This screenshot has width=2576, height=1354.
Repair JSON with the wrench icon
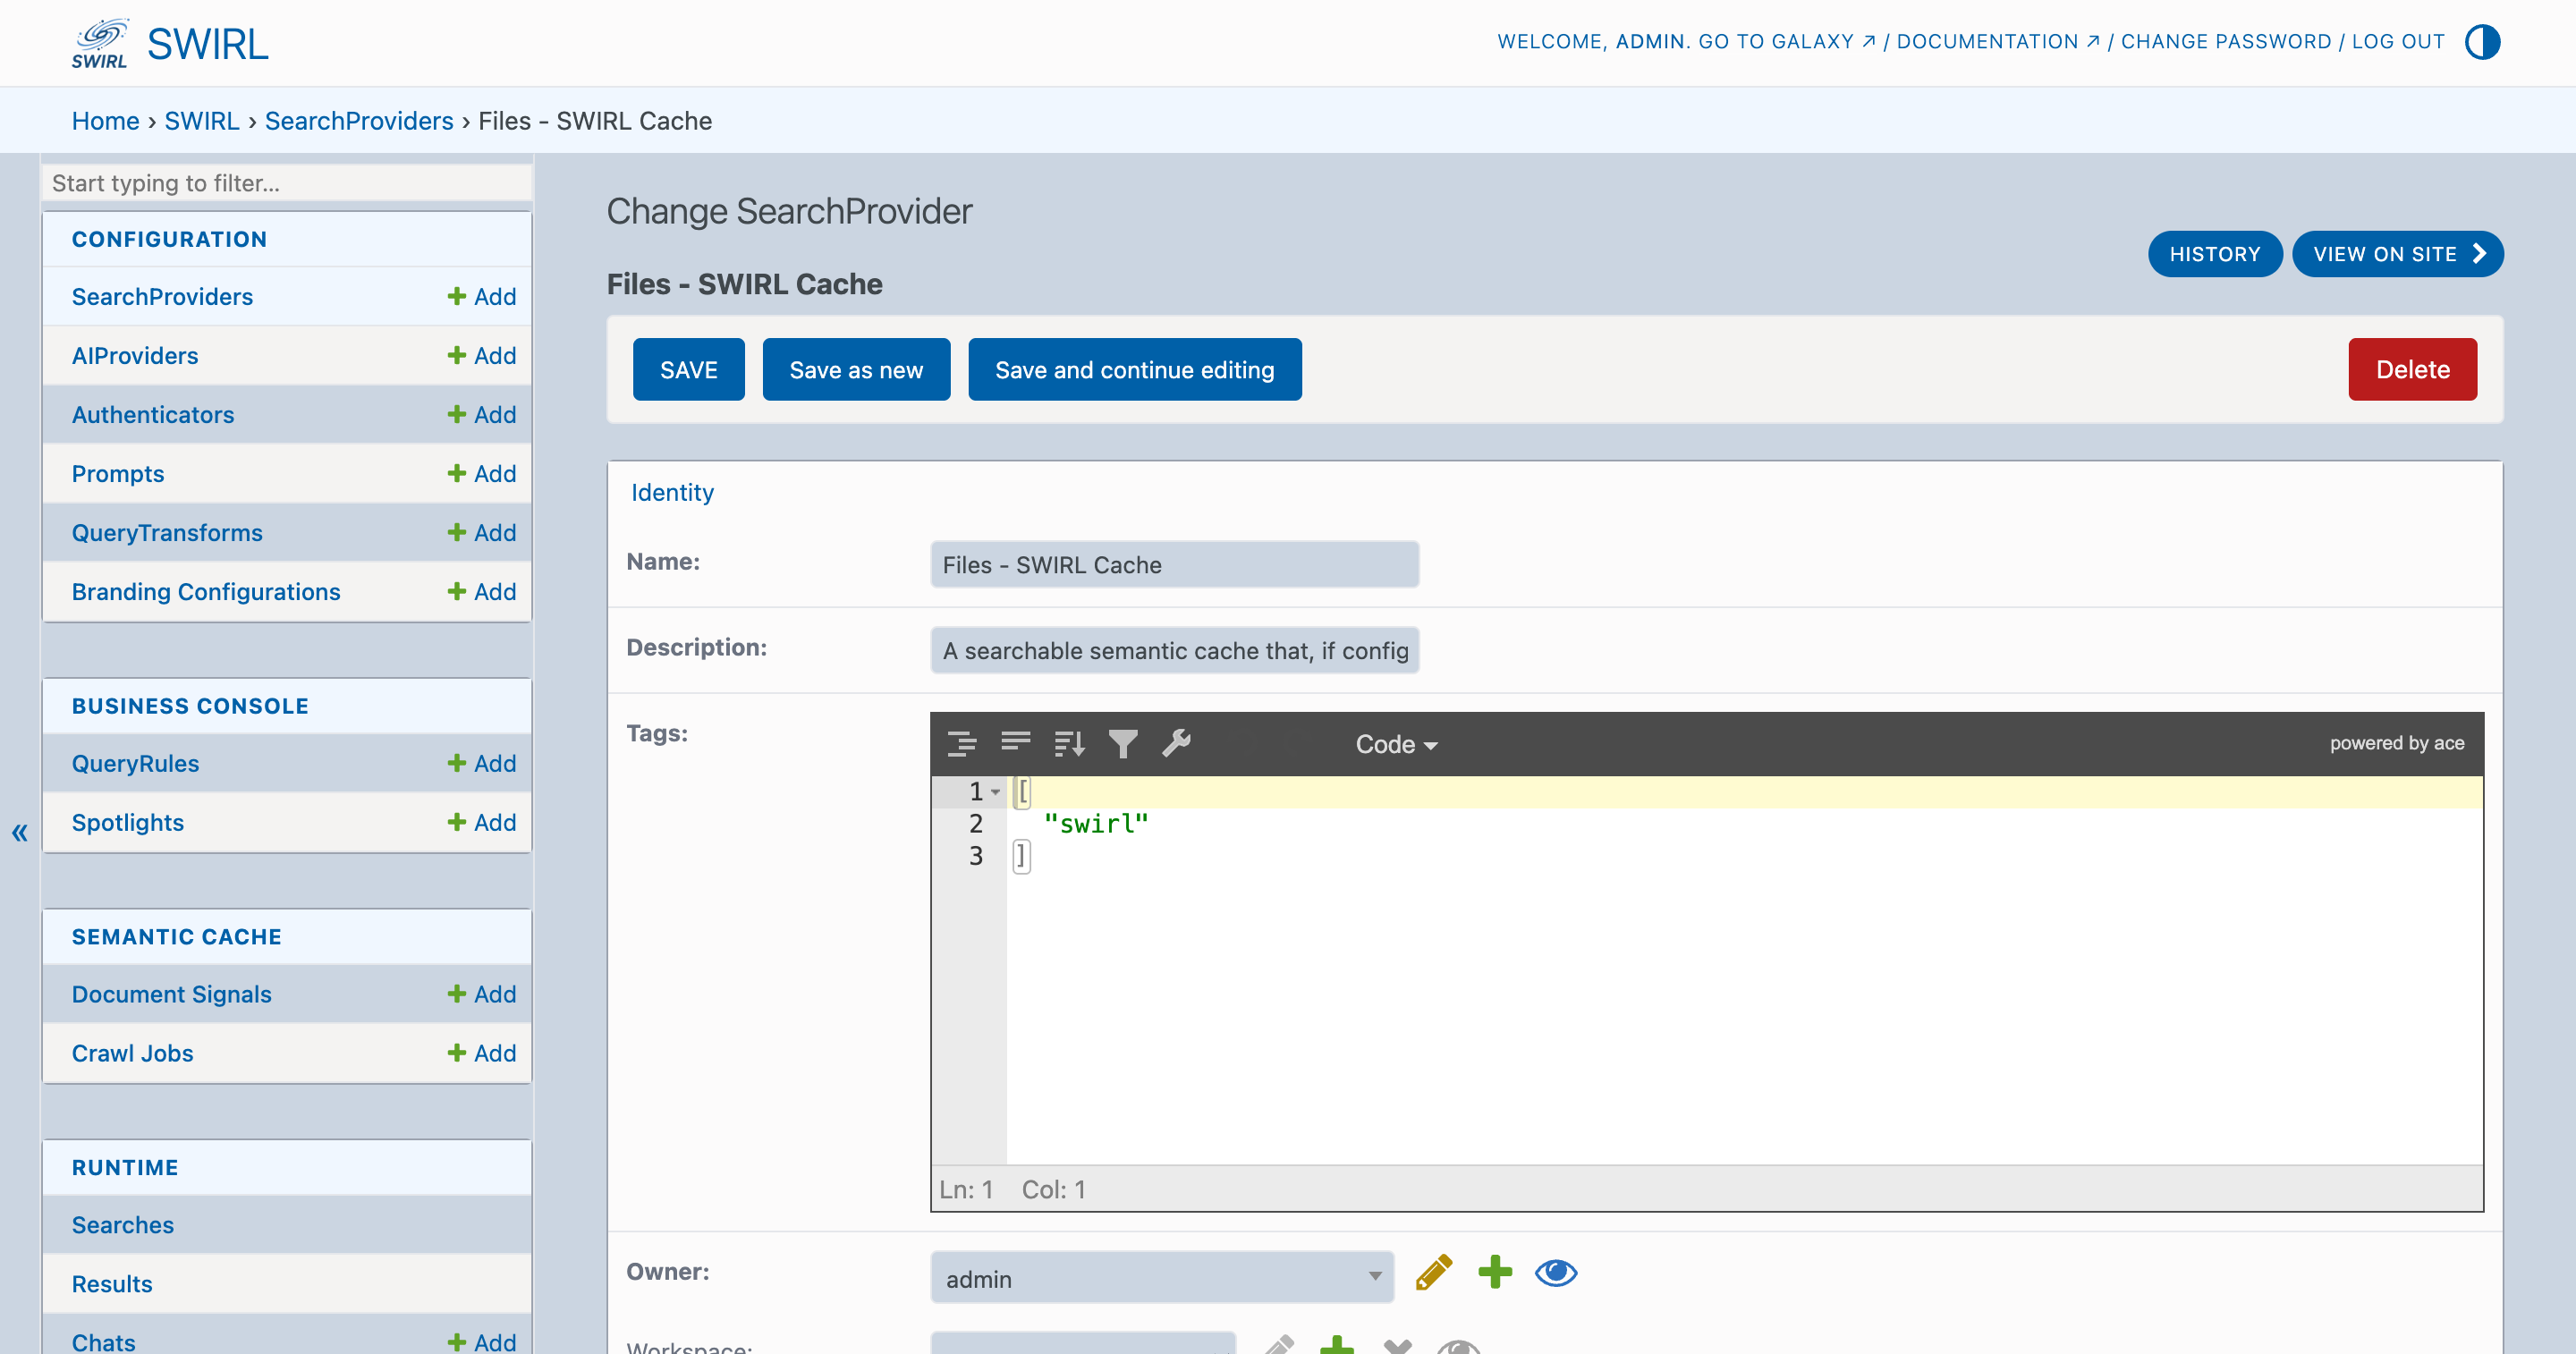(1176, 744)
